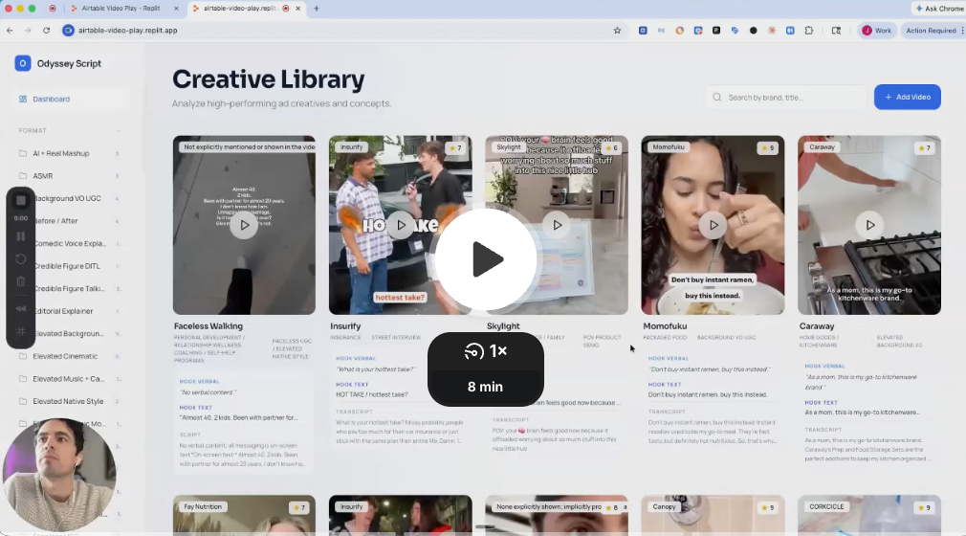Play the Momofuku ramen video
966x536 pixels.
pyautogui.click(x=713, y=225)
